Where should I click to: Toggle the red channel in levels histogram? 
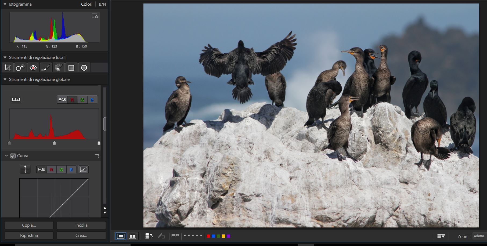72,100
